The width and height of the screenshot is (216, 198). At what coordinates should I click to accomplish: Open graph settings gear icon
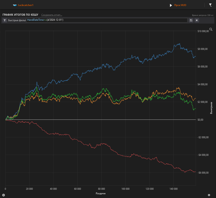(x=3, y=195)
